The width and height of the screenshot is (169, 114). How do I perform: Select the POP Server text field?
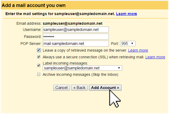coord(75,44)
